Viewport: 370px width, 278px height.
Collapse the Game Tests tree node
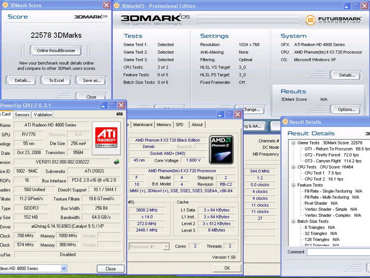pos(293,143)
